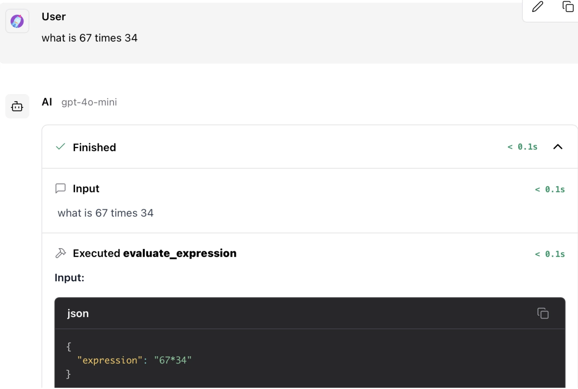
Task: Click the gpt-4o-mini model label
Action: tap(89, 102)
